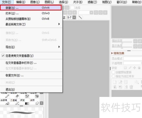
Task: Click the new linework layer icon
Action: (x=120, y=82)
